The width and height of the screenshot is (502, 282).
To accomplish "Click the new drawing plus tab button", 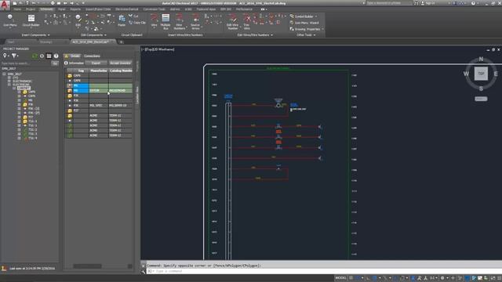I will [122, 42].
